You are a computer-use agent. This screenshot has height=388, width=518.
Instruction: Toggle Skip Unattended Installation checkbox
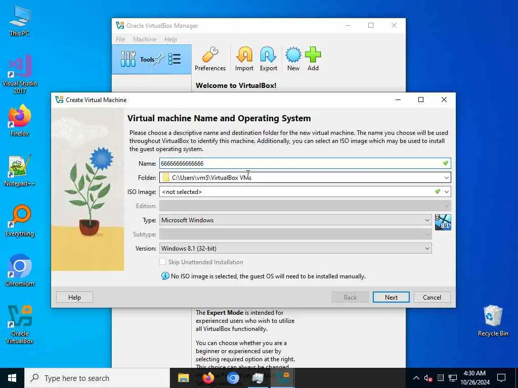[162, 262]
